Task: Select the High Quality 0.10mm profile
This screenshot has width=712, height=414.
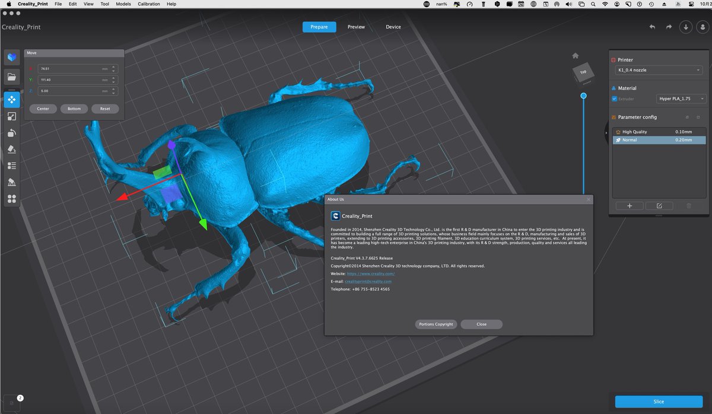Action: [x=659, y=132]
